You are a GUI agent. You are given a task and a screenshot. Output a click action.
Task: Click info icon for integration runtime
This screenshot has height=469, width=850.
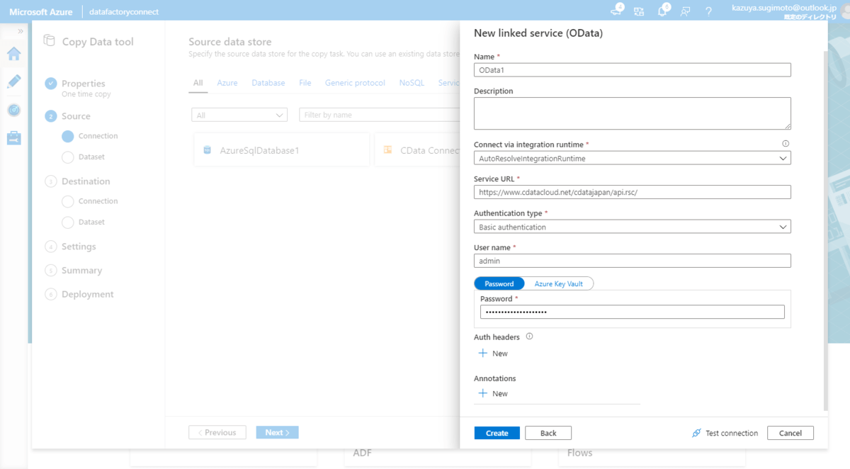[786, 144]
